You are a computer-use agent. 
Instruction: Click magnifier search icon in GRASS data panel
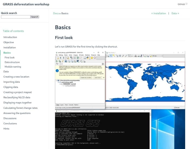pos(57,64)
